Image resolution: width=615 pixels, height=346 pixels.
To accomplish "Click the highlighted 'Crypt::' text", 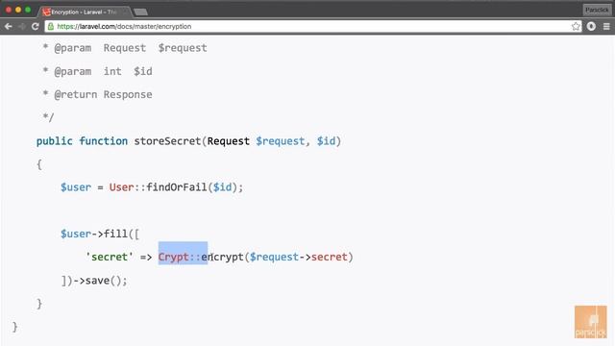I will pyautogui.click(x=180, y=257).
